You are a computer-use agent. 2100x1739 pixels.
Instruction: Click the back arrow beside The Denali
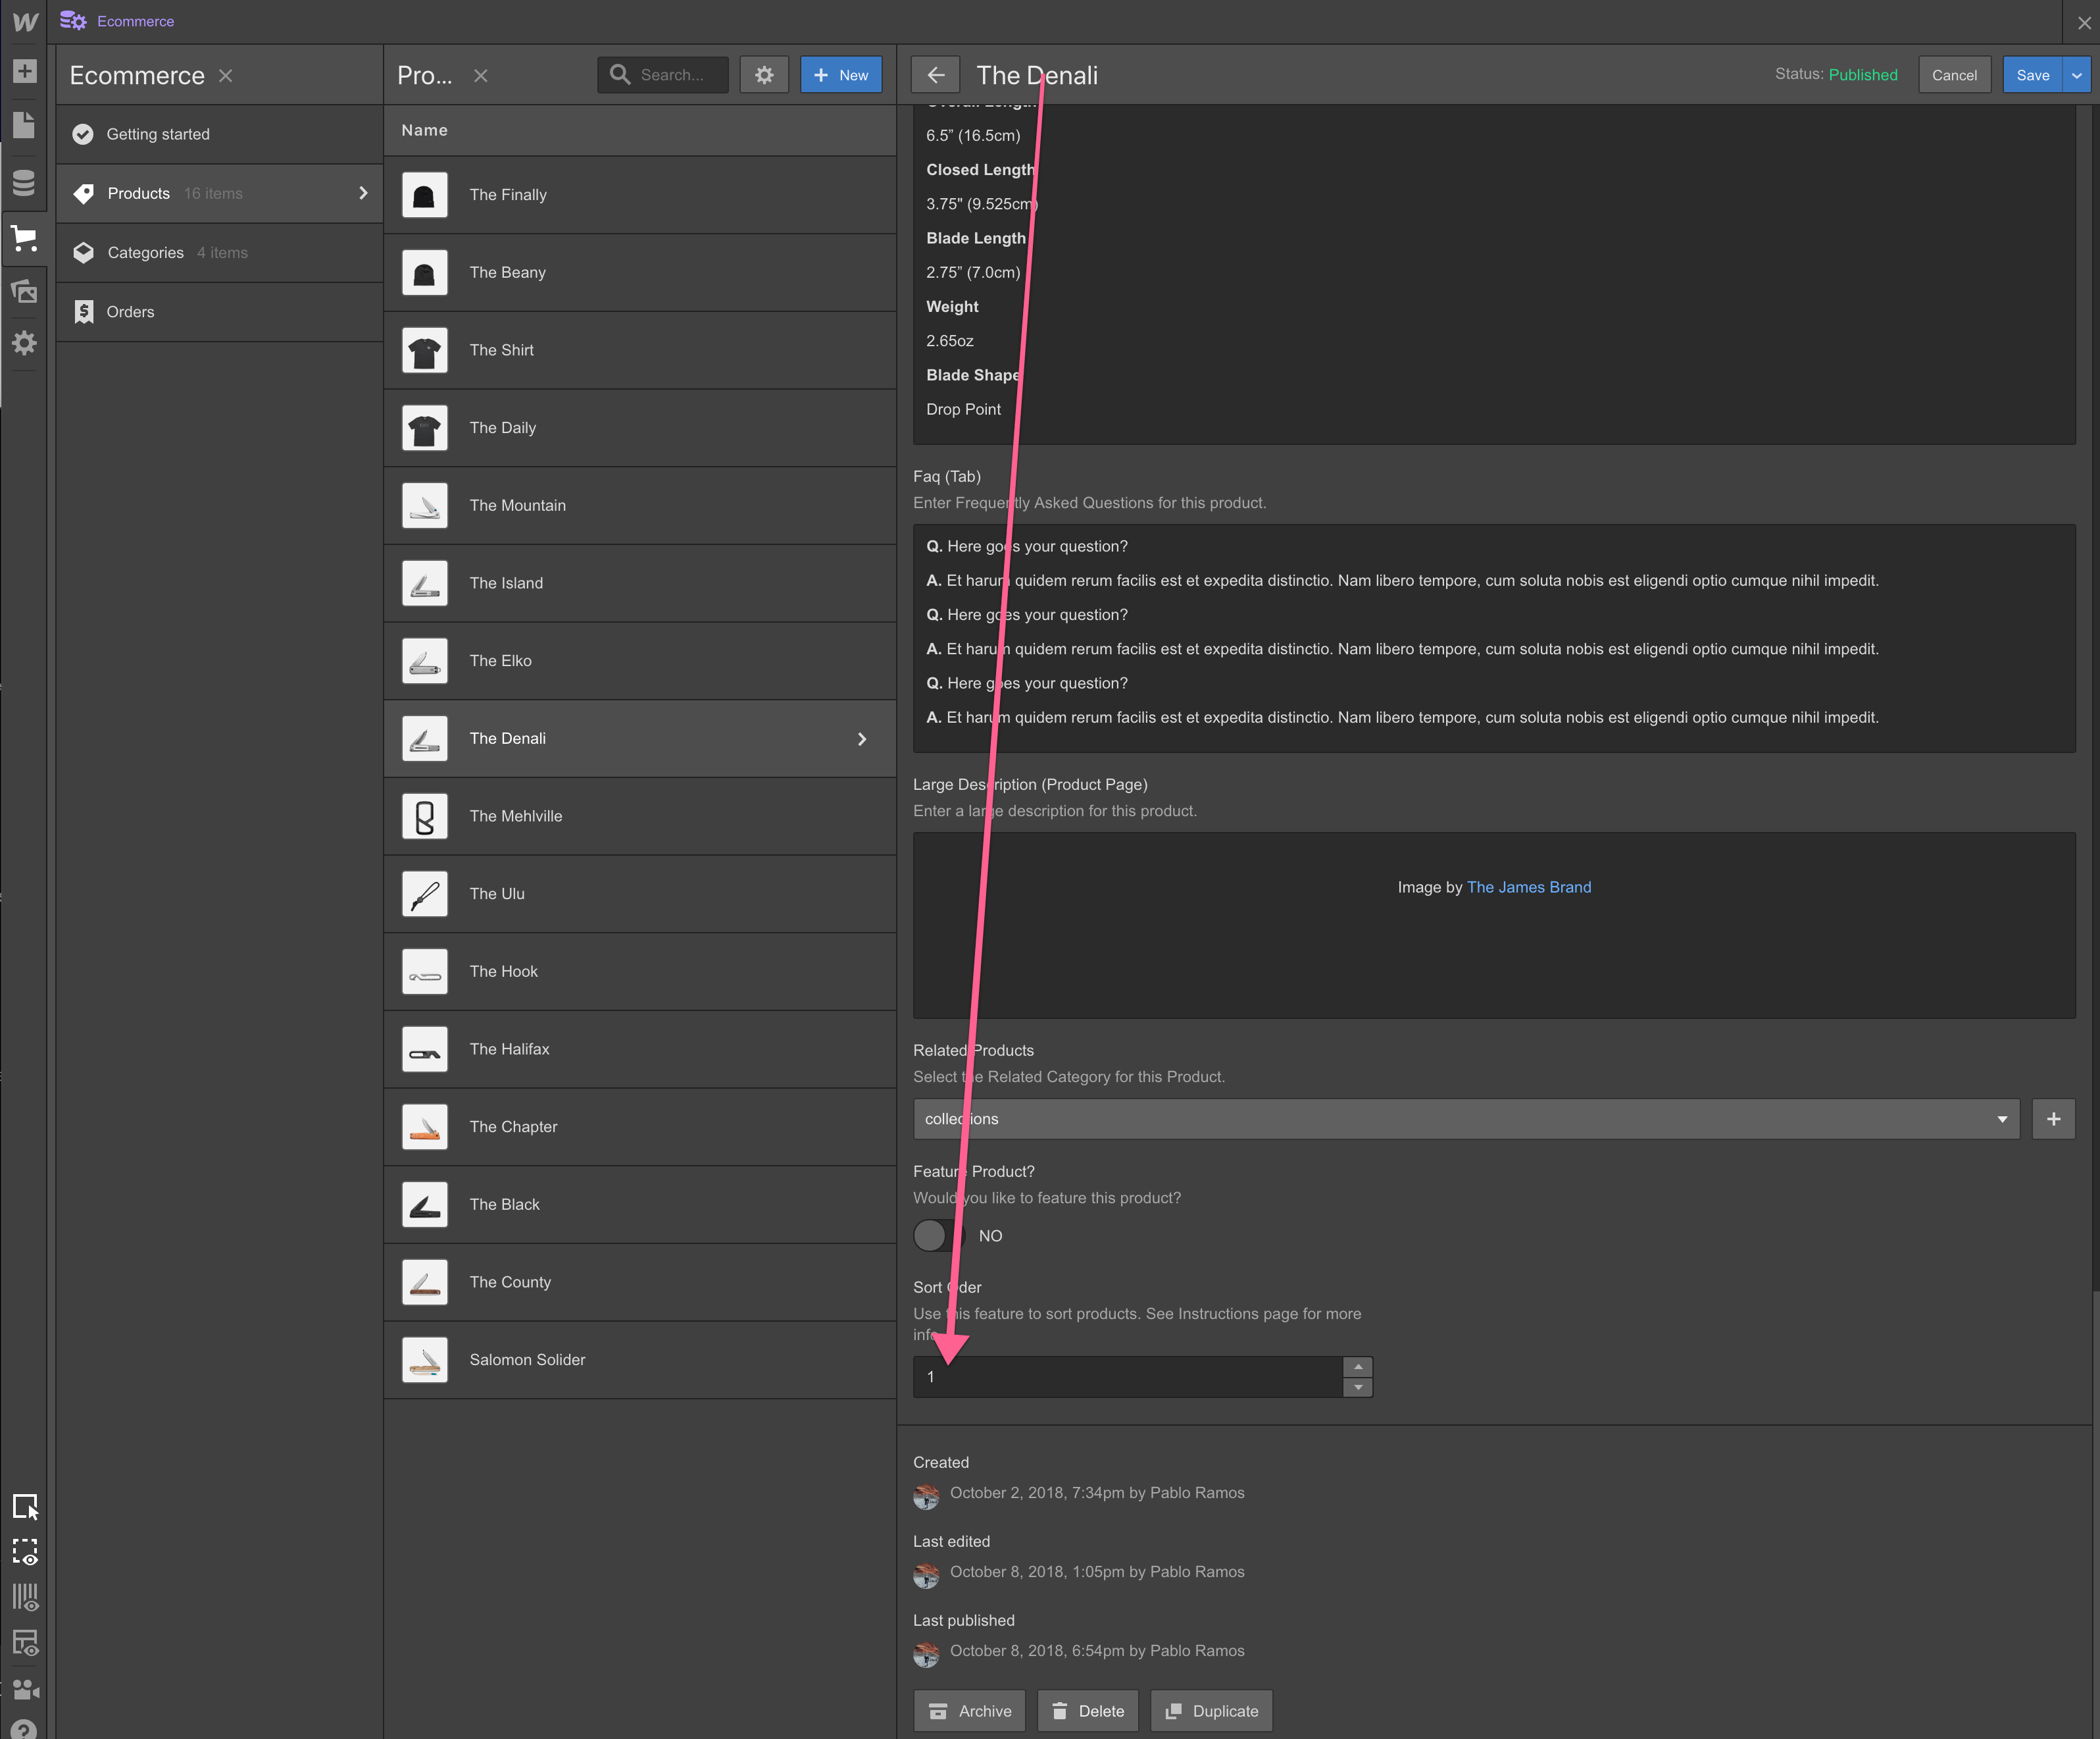coord(935,75)
